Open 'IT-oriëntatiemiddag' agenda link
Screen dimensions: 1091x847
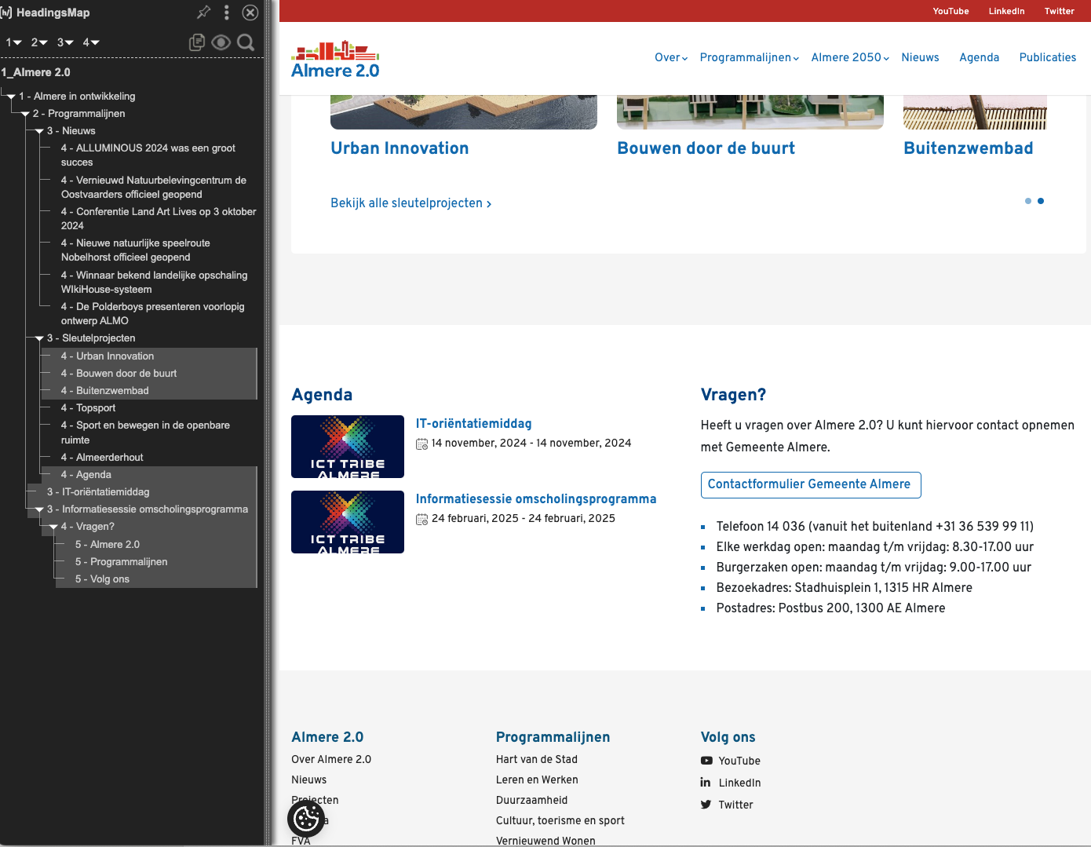pos(473,424)
